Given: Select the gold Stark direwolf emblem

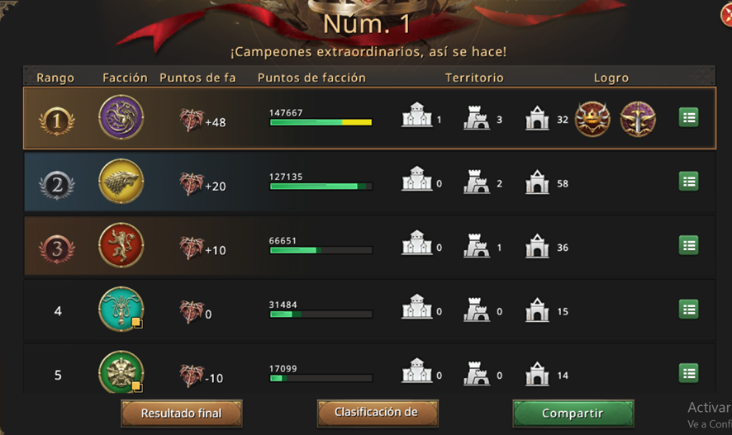Looking at the screenshot, I should (x=121, y=181).
